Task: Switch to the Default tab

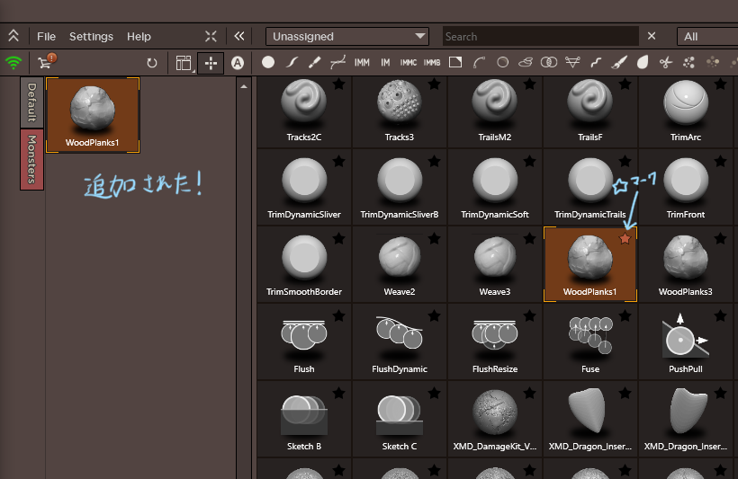Action: click(32, 102)
